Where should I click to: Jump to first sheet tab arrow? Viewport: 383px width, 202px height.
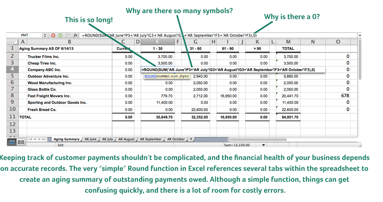[31, 139]
